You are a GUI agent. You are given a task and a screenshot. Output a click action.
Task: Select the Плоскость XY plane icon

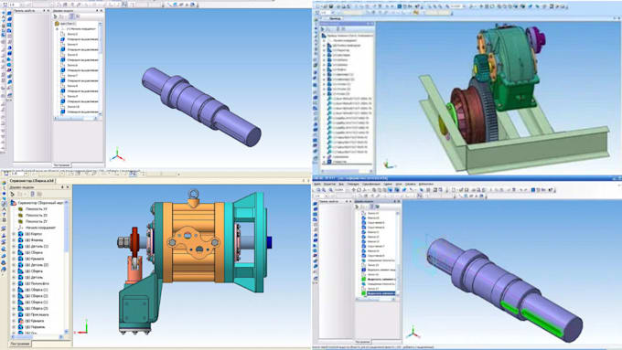click(20, 209)
